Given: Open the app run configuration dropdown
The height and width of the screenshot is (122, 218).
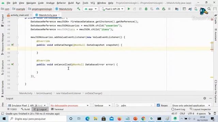Looking at the screenshot, I should pos(91,9).
